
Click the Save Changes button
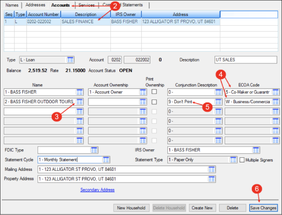(x=263, y=208)
